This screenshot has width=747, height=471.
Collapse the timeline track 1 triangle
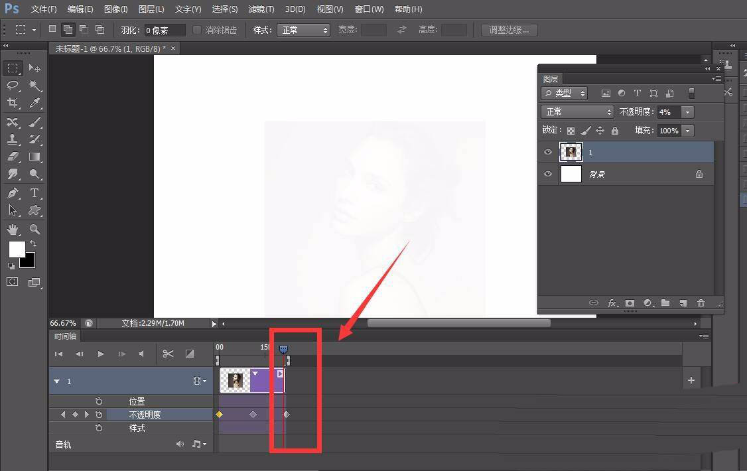56,381
